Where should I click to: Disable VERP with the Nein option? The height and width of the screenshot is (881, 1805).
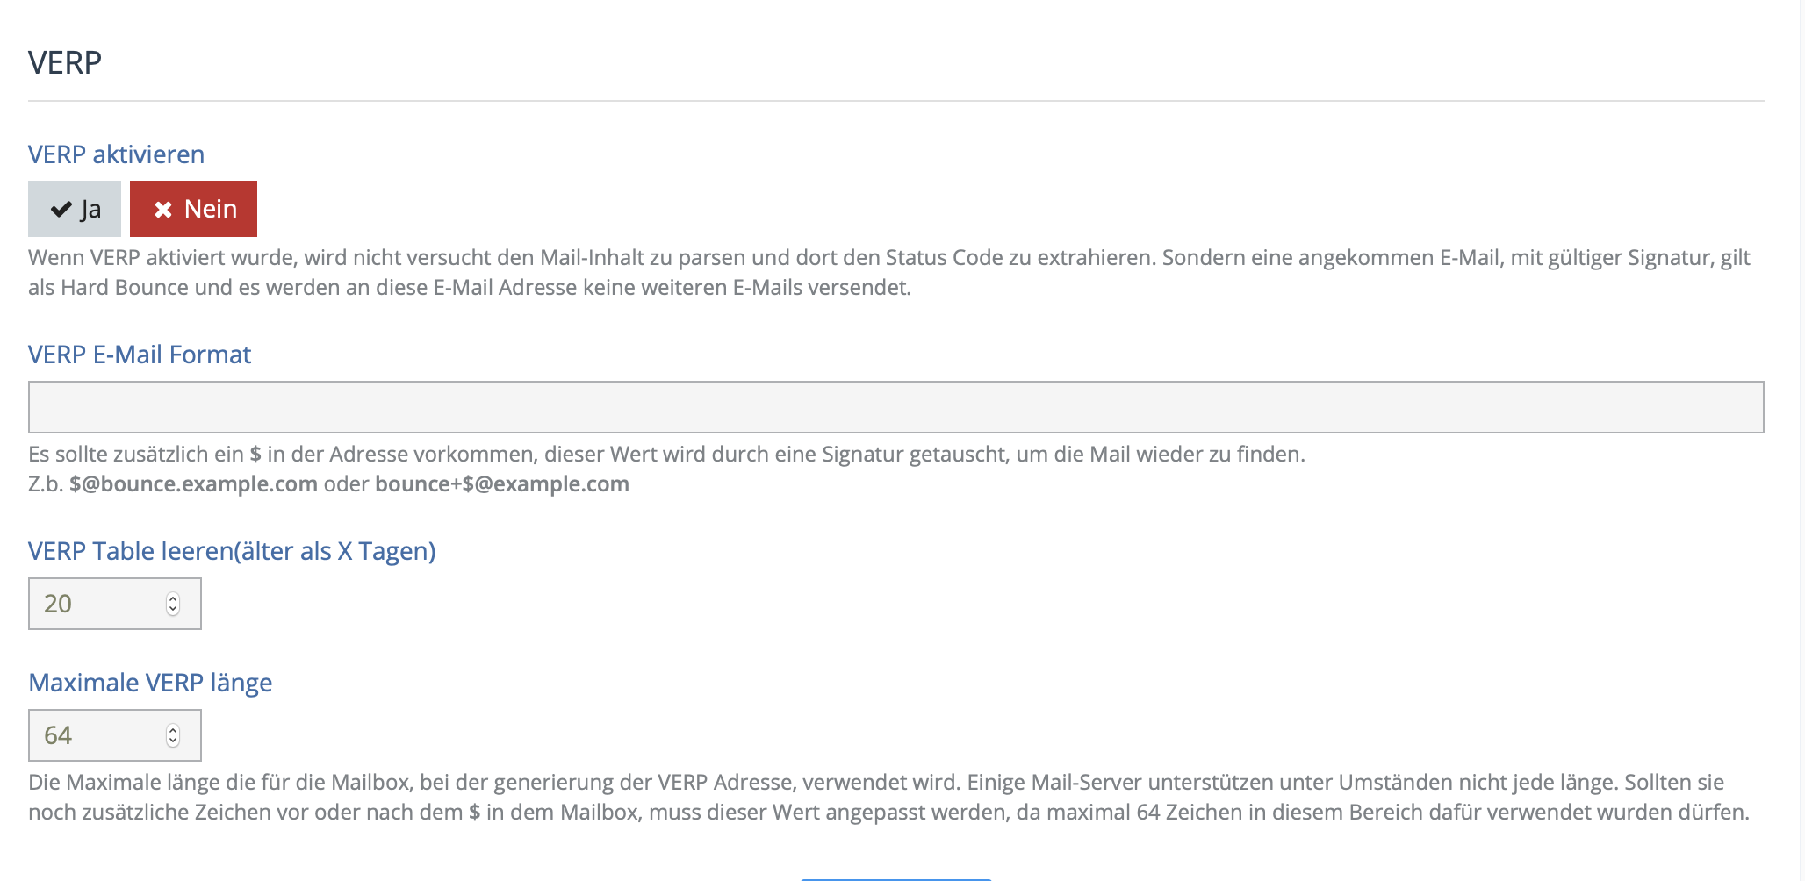[193, 209]
